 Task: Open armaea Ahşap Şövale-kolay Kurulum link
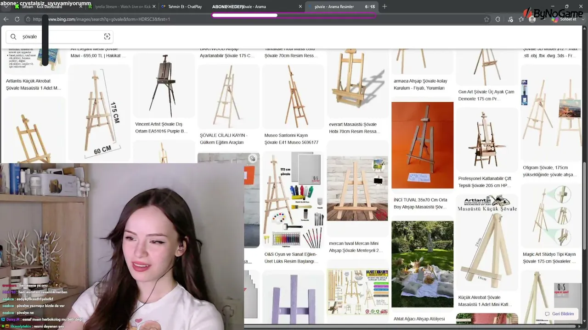pos(420,84)
